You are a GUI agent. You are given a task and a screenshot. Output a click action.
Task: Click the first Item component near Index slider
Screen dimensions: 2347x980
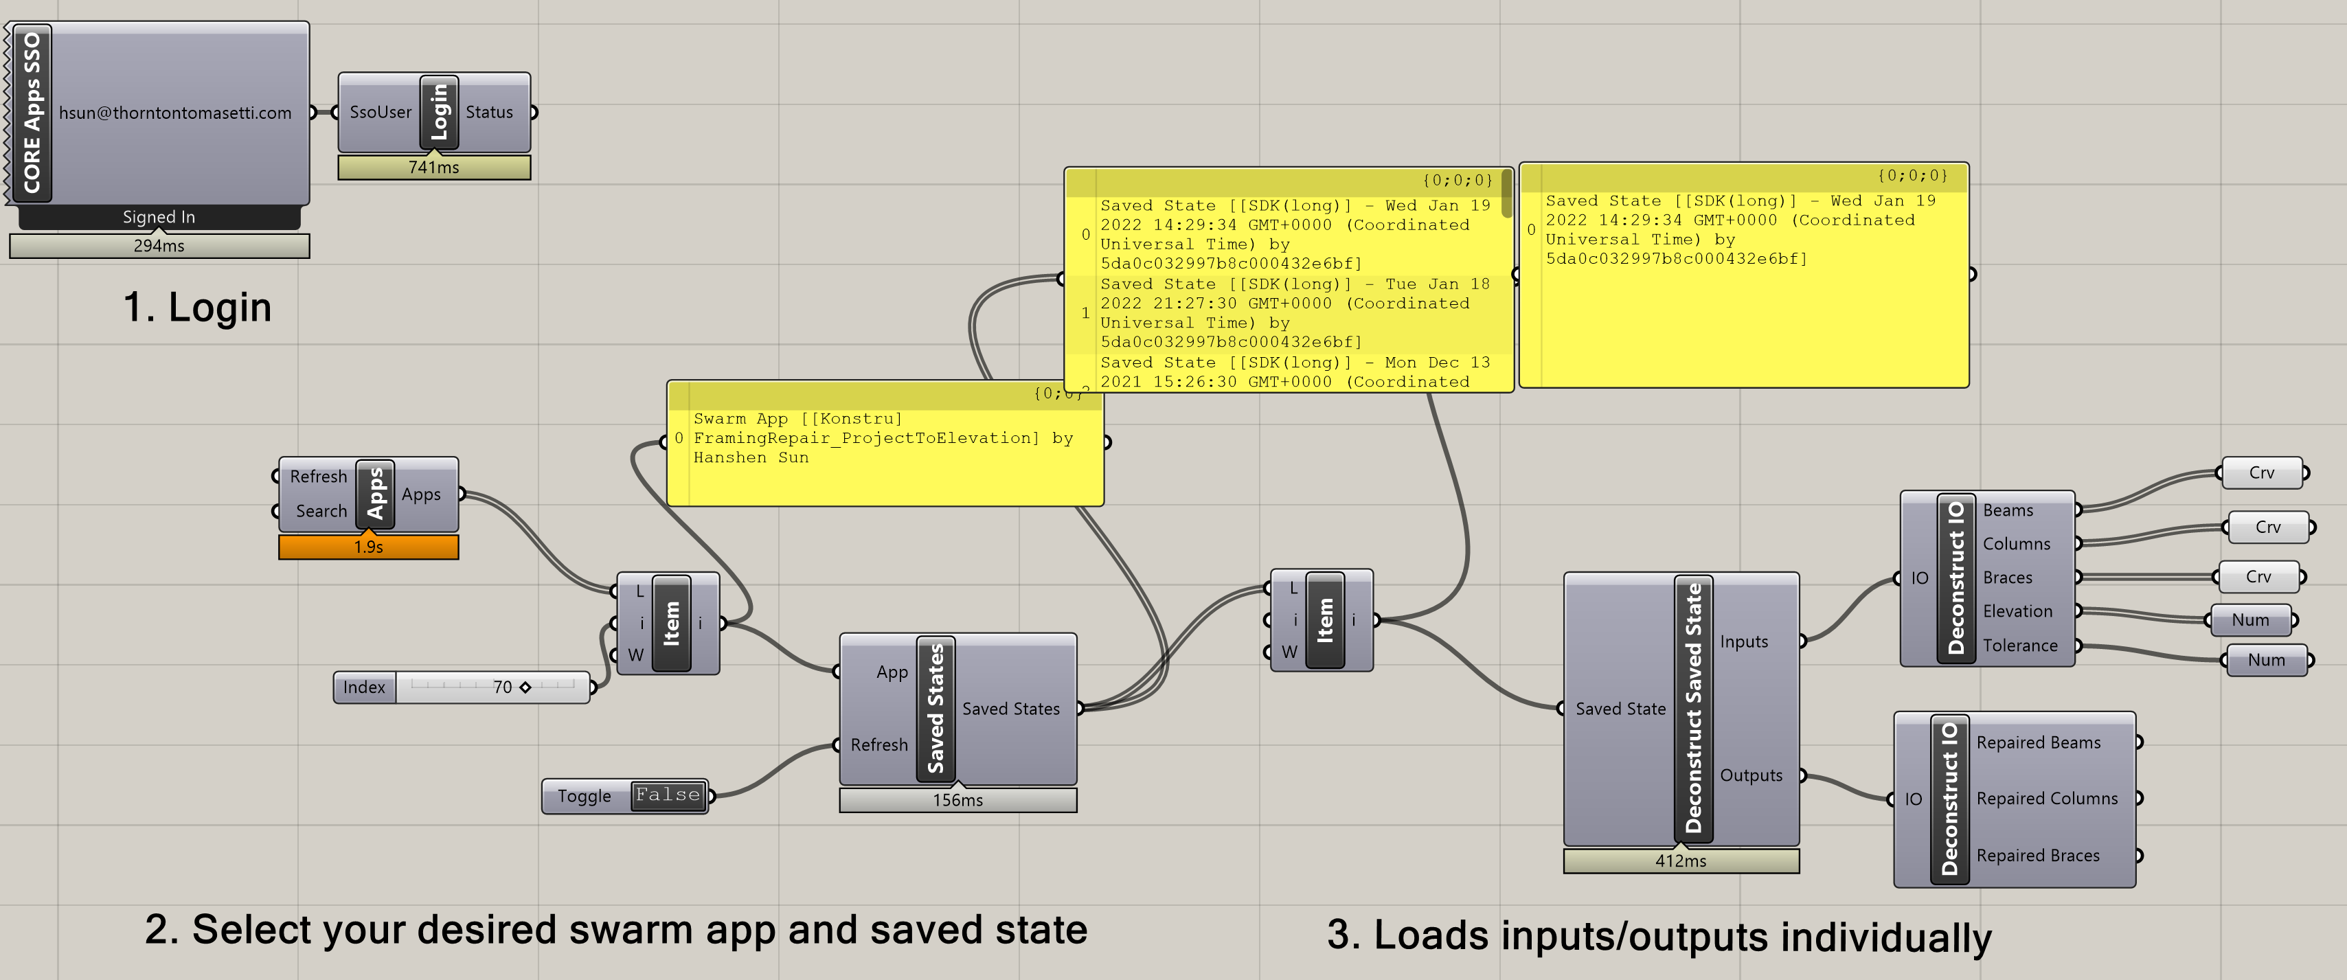pyautogui.click(x=672, y=623)
